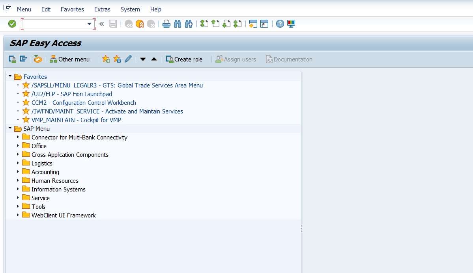Open the Menu menu

(24, 9)
